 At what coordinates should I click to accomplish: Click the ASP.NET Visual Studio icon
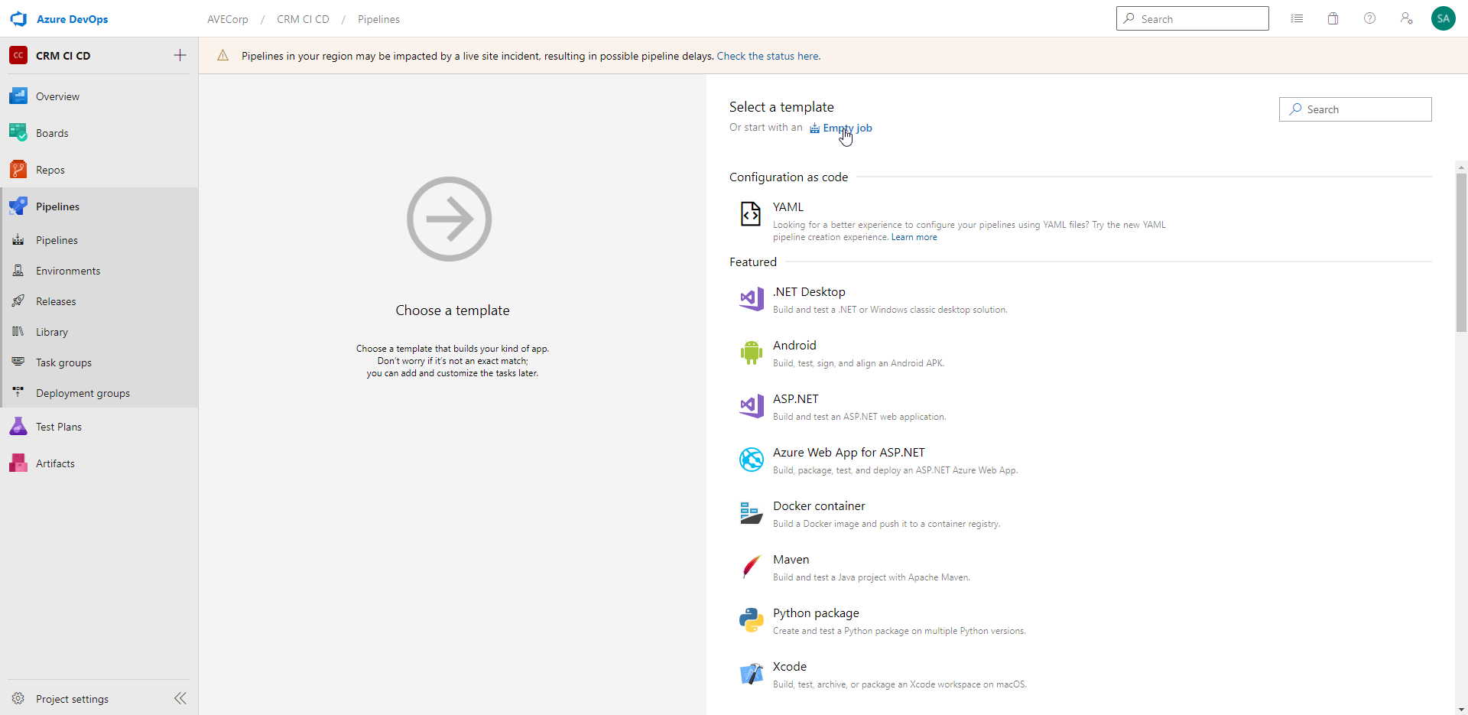tap(752, 406)
